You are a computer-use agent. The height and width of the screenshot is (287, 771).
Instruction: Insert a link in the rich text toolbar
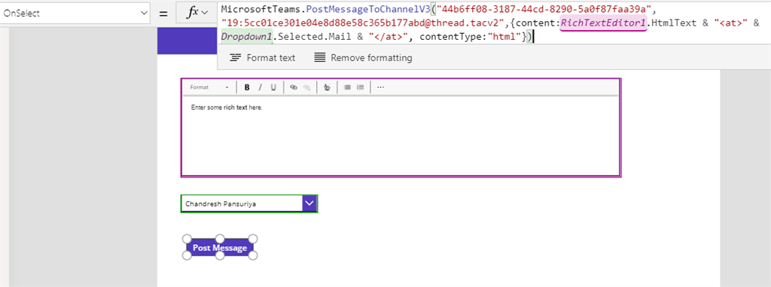point(294,87)
